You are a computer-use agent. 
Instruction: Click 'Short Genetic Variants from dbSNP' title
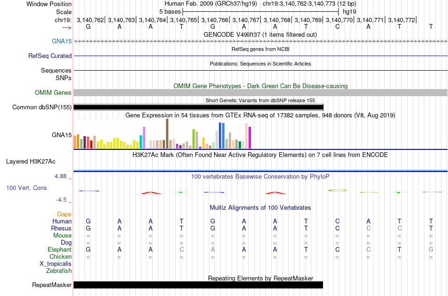tap(260, 100)
